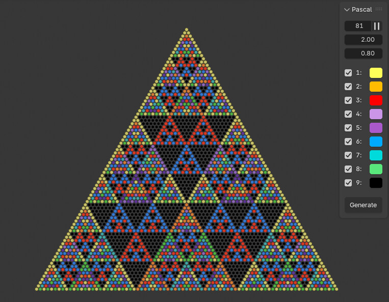Uncheck the checkbox for color 1

(348, 73)
